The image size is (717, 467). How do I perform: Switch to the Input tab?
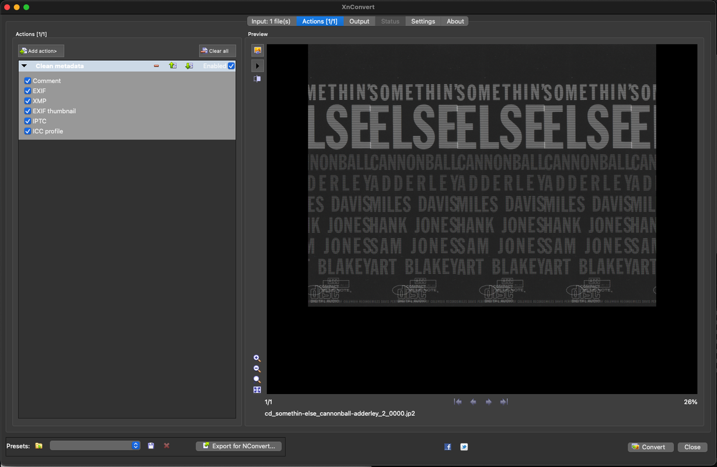pyautogui.click(x=271, y=21)
